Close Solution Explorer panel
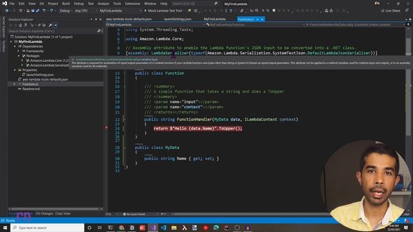The image size is (413, 232). (x=101, y=19)
